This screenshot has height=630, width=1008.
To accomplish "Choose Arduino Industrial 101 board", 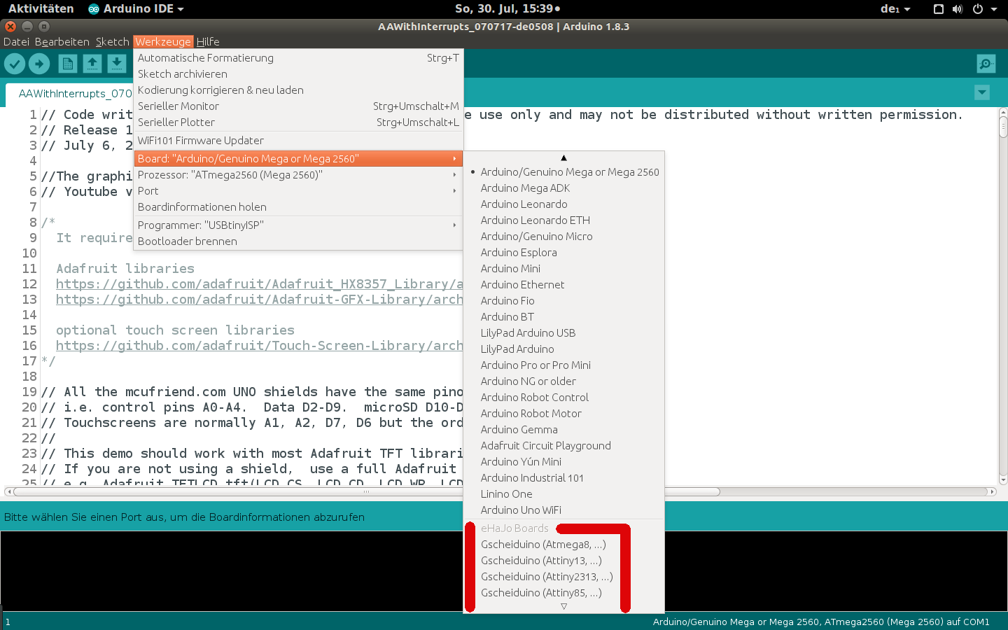I will click(x=564, y=478).
